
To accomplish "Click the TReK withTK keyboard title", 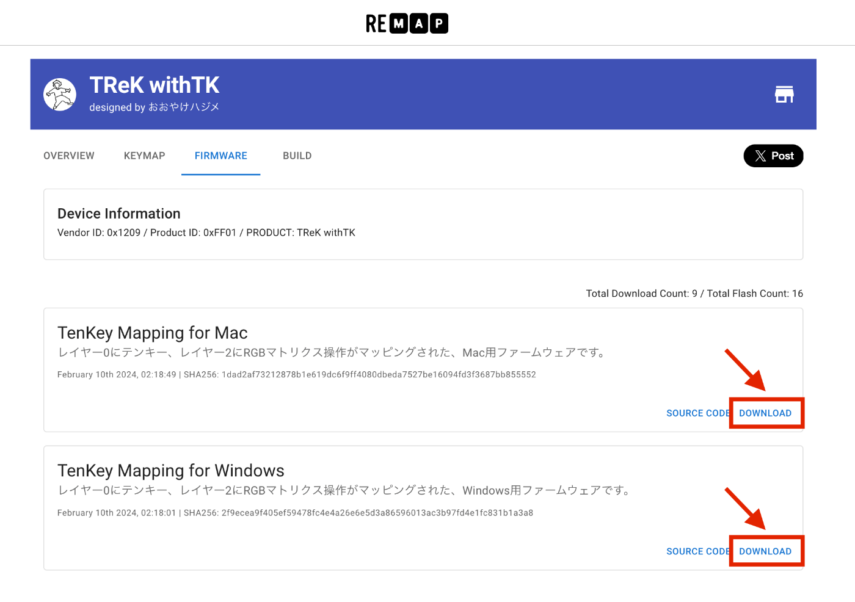I will tap(154, 85).
